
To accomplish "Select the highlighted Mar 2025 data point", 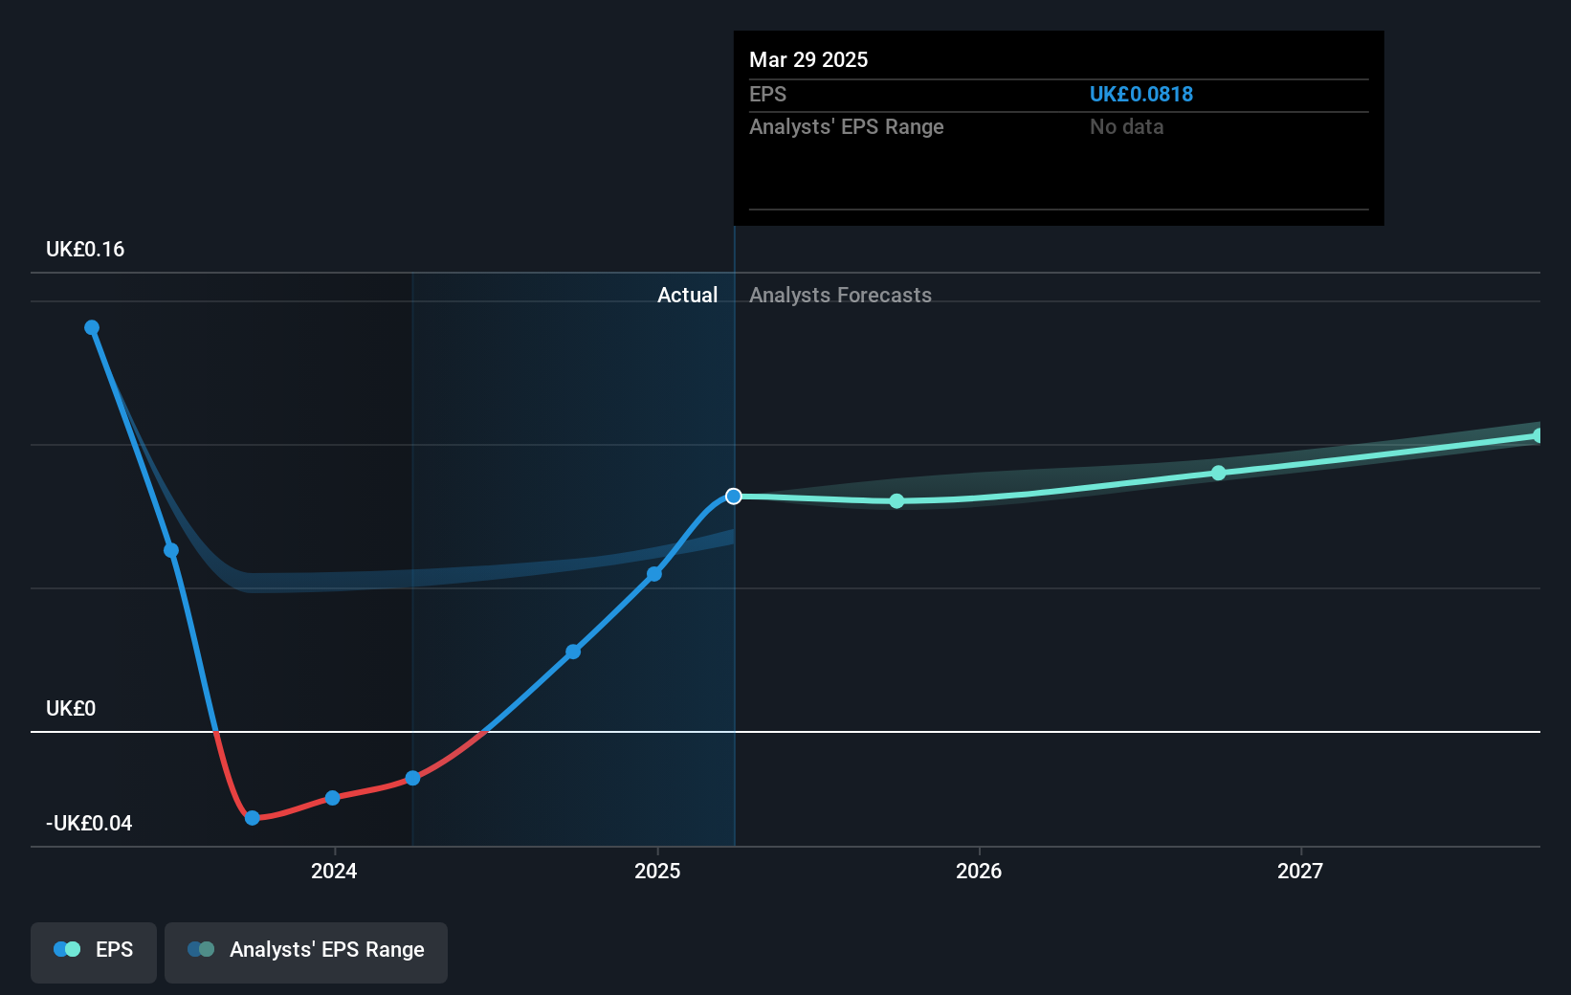I will tap(734, 496).
